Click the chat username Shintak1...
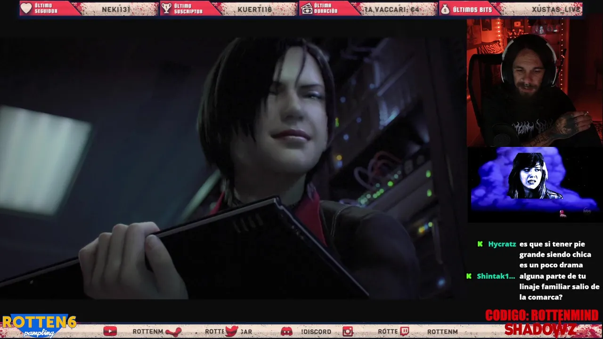 tap(496, 276)
